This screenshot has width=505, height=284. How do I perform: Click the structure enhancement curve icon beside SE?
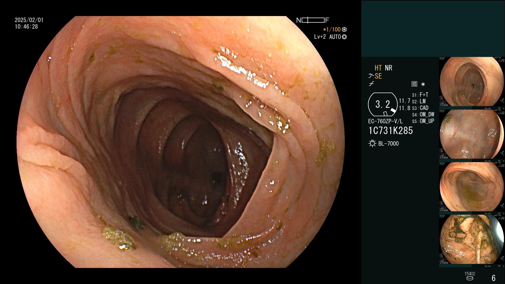coord(371,76)
